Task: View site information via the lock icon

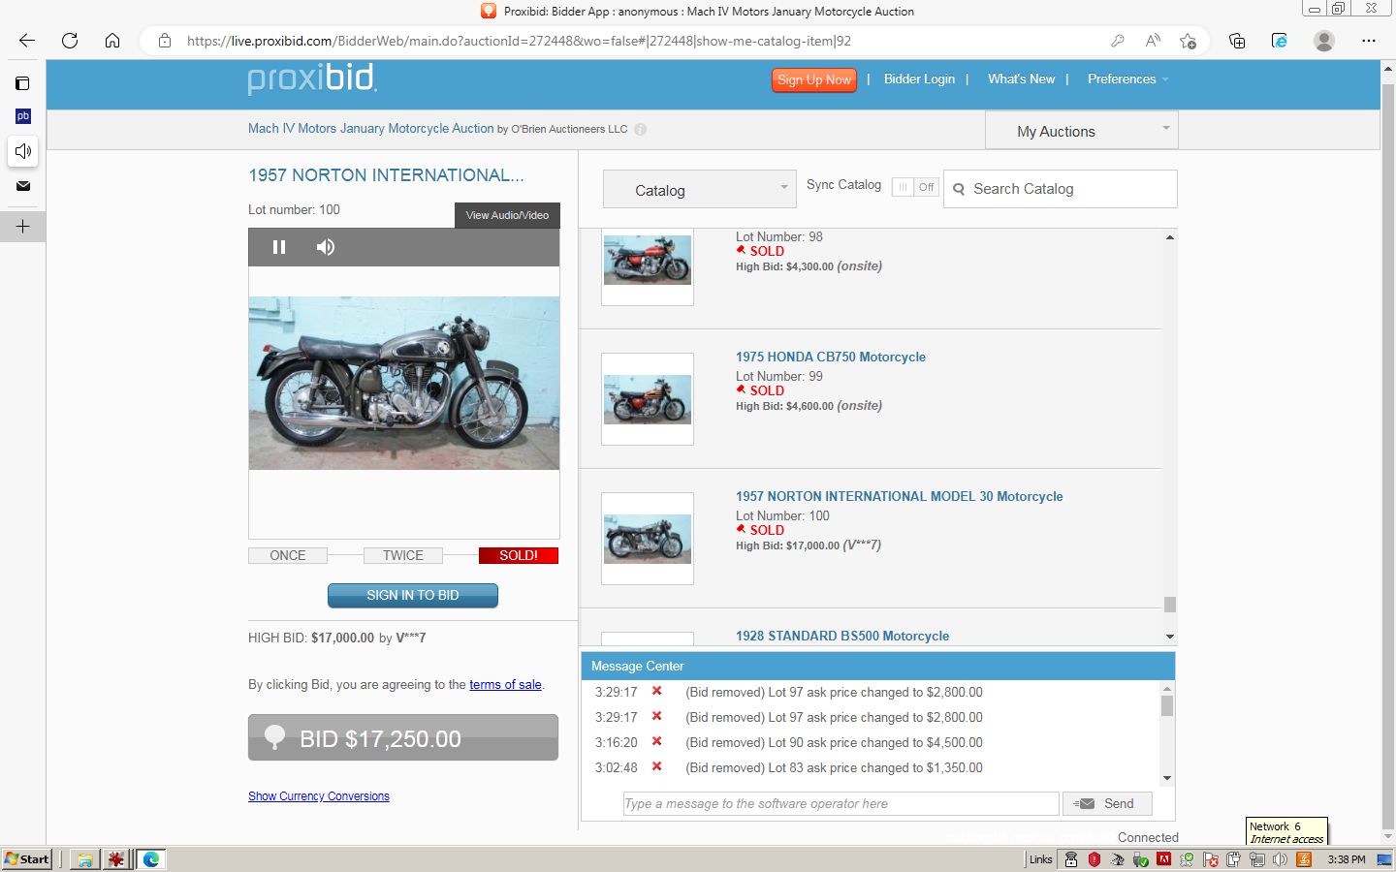Action: click(x=165, y=41)
